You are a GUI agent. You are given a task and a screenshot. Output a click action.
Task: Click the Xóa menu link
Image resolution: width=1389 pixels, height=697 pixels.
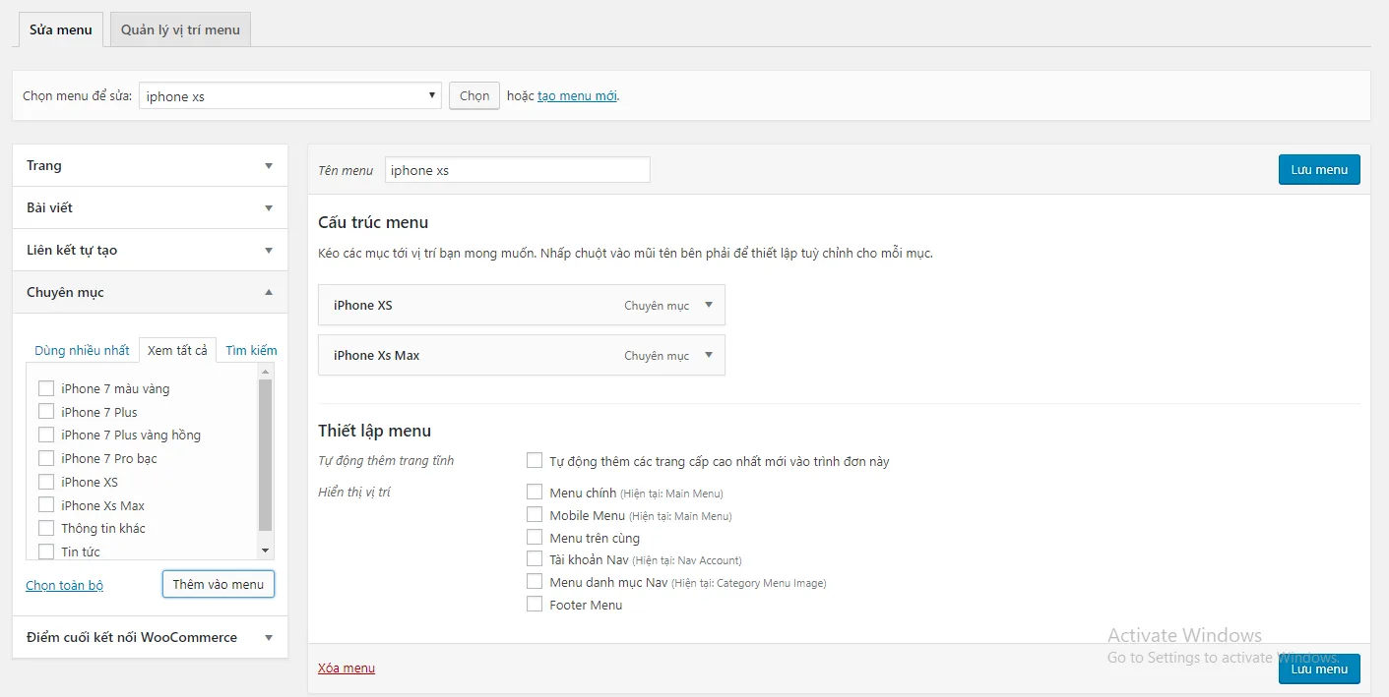coord(347,668)
